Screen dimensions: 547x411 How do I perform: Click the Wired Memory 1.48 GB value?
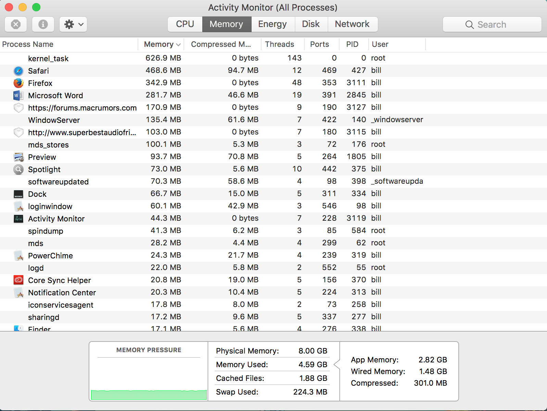433,372
